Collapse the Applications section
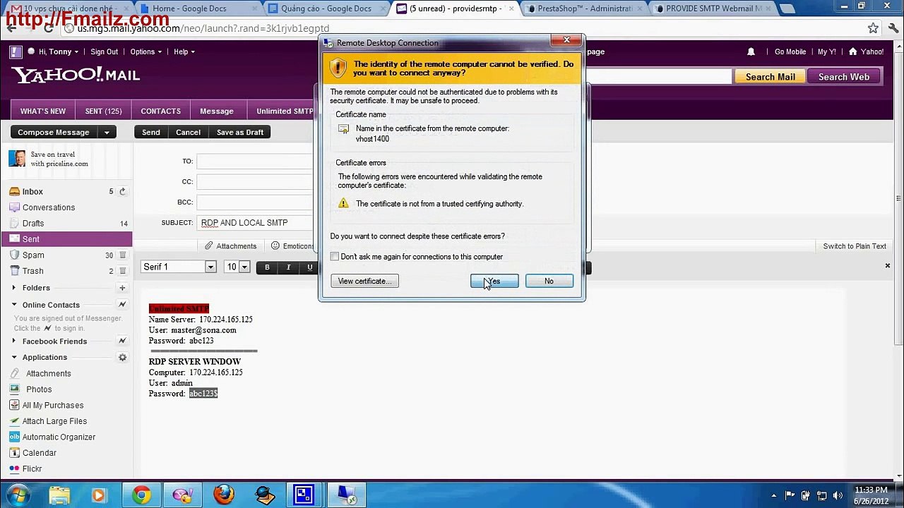 14,358
